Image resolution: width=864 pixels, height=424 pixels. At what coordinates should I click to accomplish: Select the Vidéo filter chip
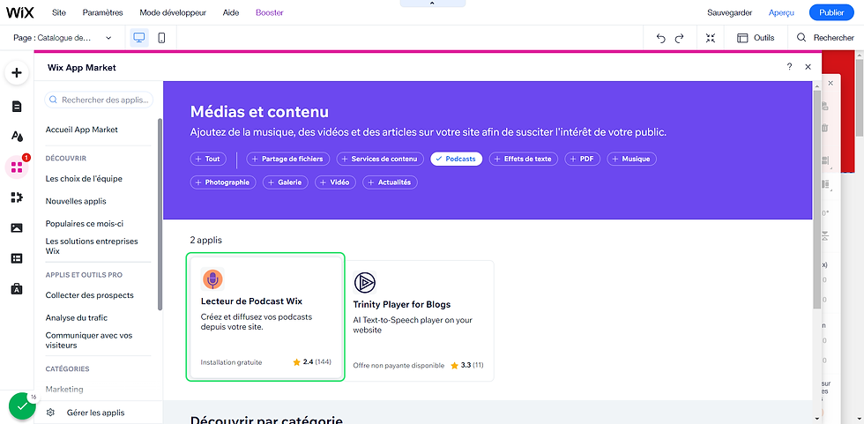click(336, 182)
